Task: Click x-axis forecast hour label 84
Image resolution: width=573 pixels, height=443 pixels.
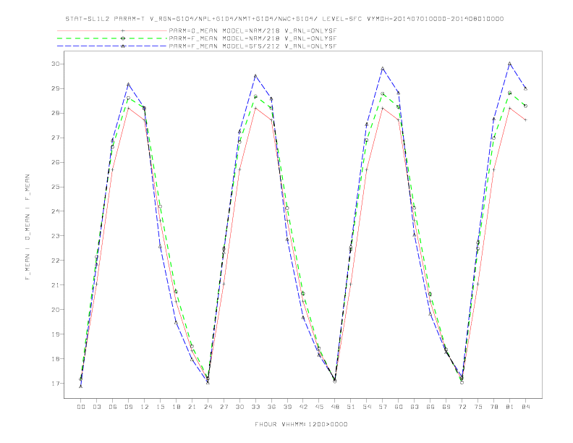Action: (525, 407)
